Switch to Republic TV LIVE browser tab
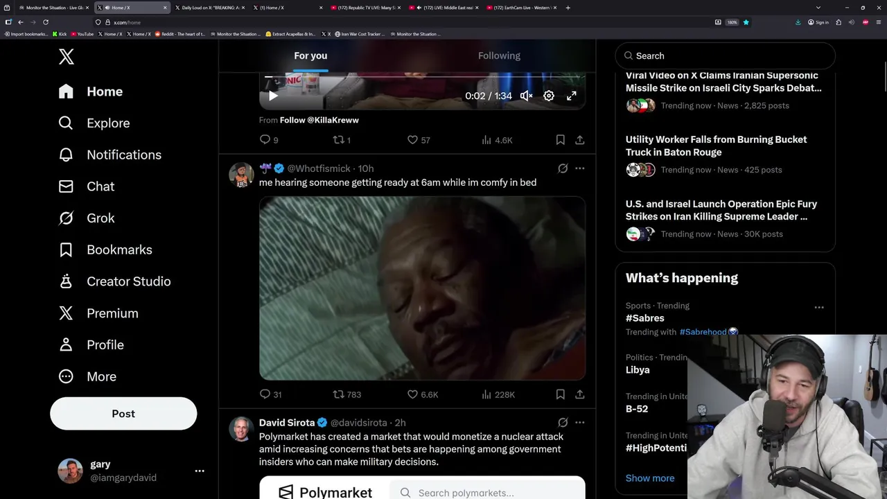 (x=365, y=8)
